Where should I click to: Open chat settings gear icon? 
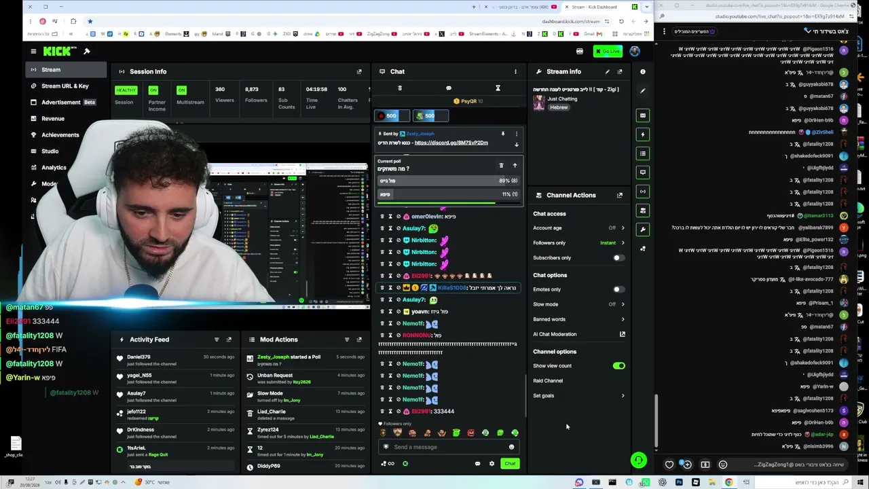pos(492,464)
